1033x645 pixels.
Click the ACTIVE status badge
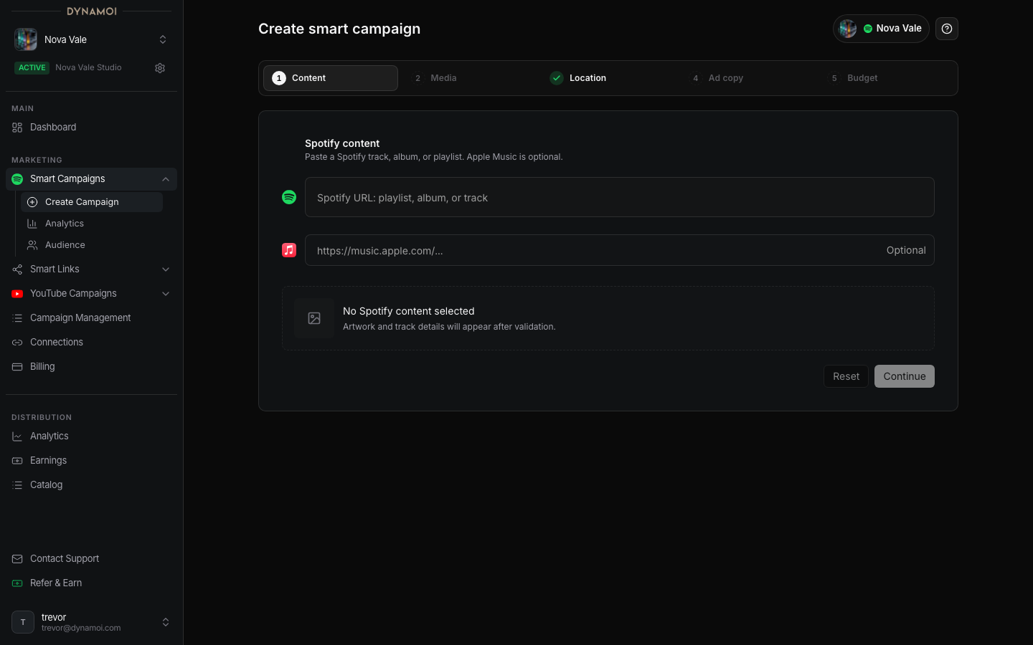coord(32,68)
